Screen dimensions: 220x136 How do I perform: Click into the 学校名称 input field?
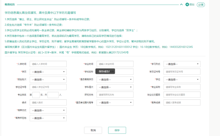coord(115,72)
